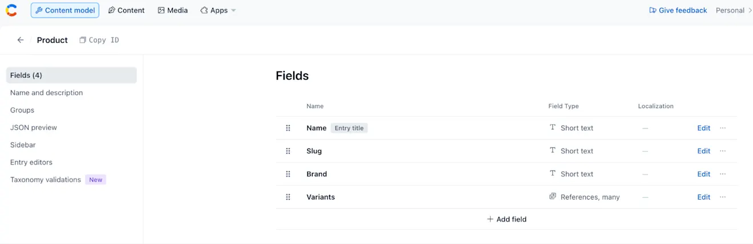This screenshot has height=244, width=753.
Task: Switch to the Content tab
Action: [127, 10]
